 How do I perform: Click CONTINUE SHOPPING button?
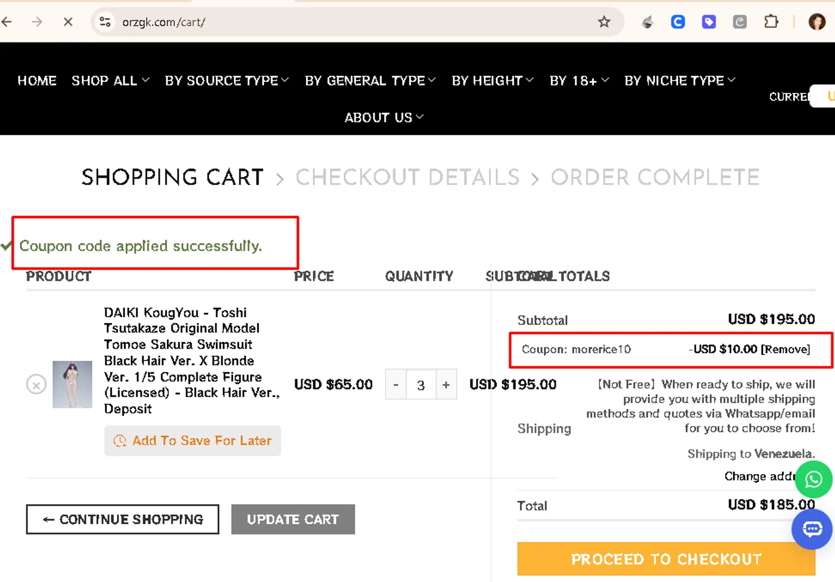(x=122, y=519)
